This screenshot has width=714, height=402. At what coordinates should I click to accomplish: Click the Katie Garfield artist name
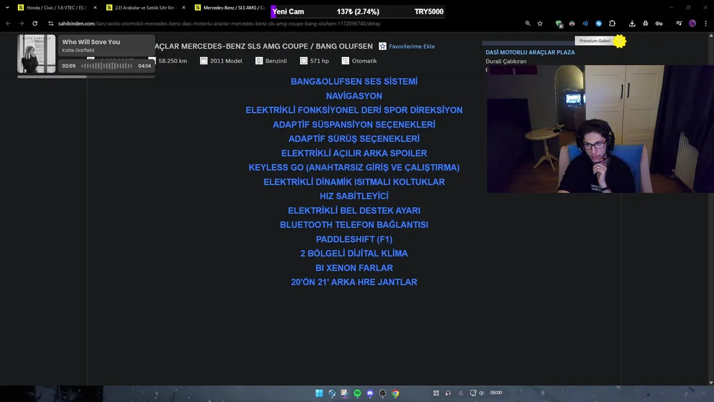(78, 50)
